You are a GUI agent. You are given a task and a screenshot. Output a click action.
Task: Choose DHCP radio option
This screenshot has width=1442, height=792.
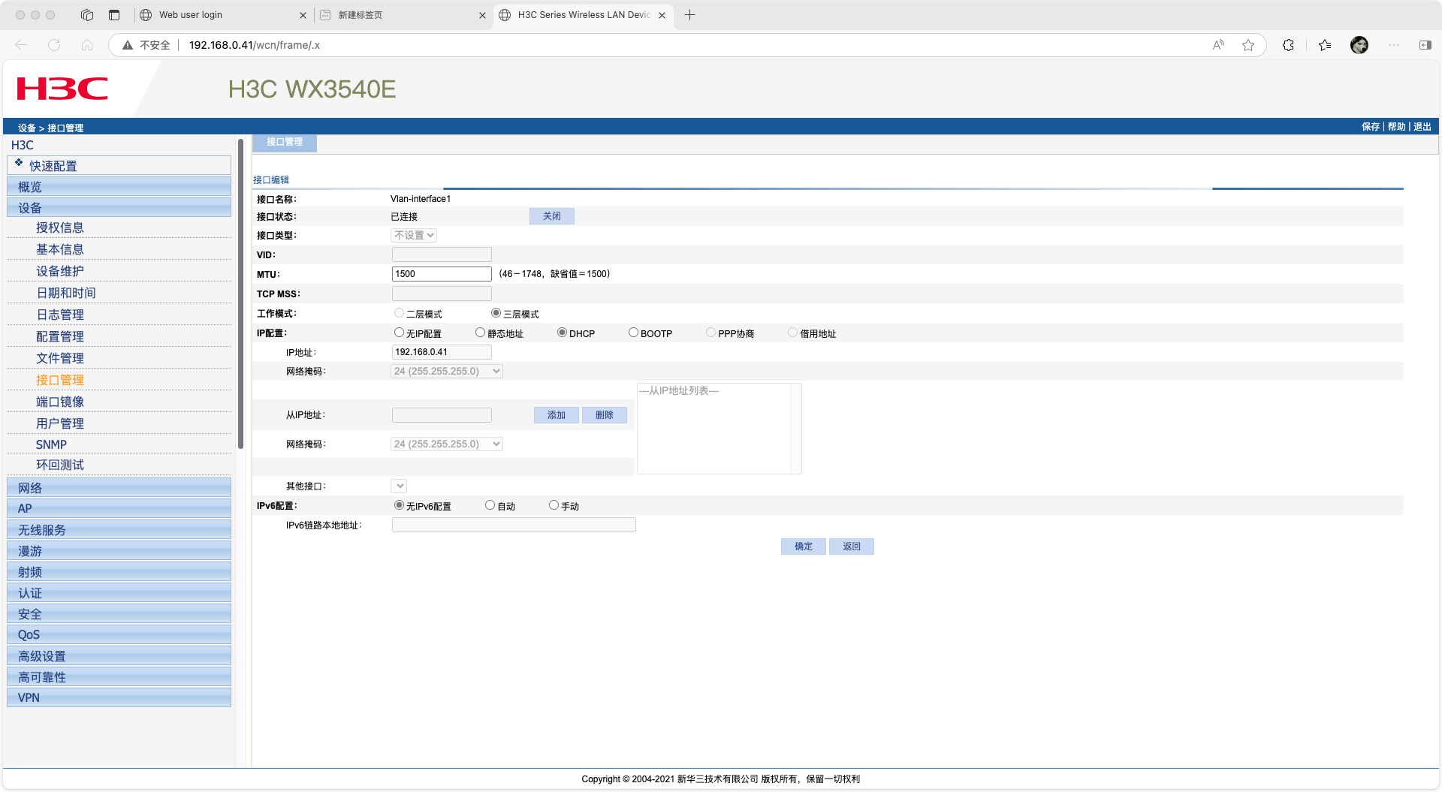[562, 333]
